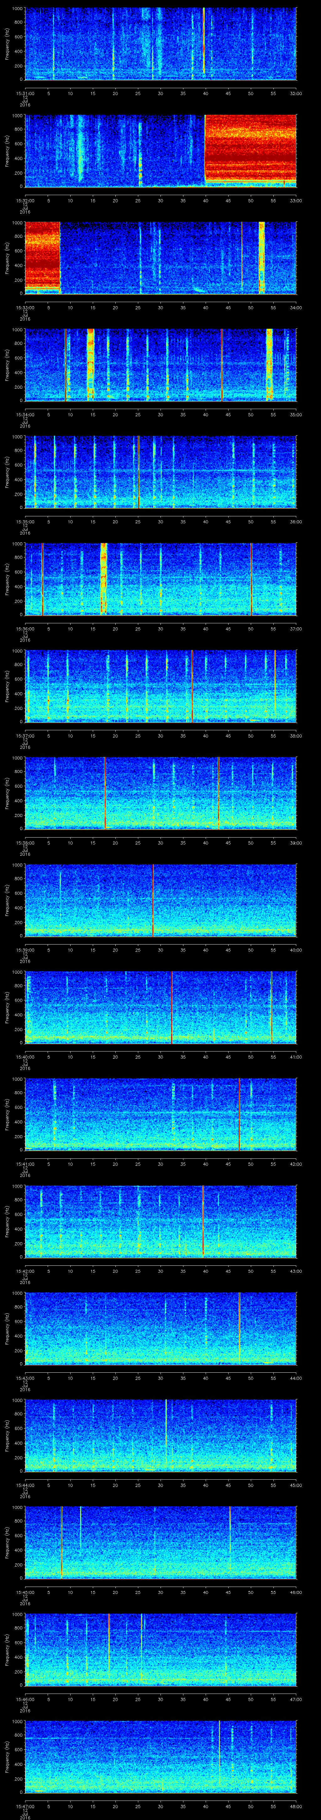Click the 15:37:00 start time label
The image size is (321, 1820).
(x=25, y=736)
